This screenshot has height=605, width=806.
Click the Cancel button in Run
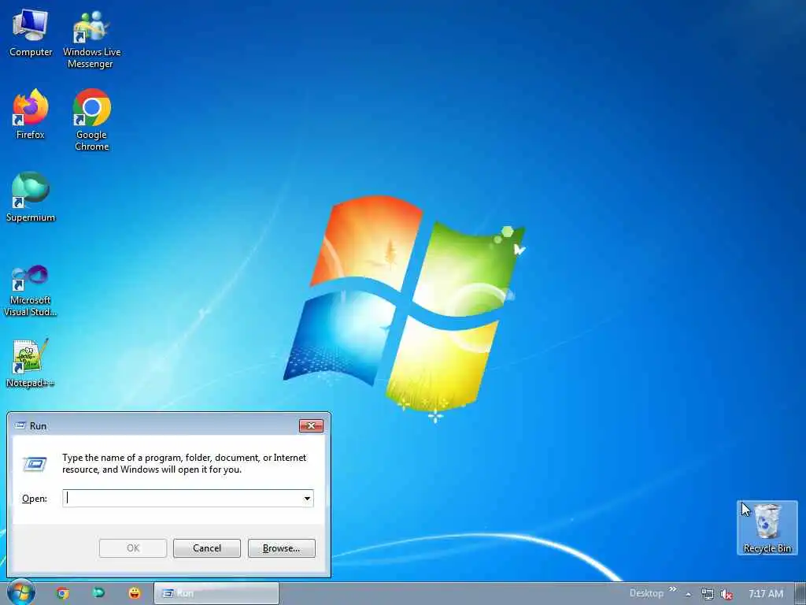[207, 548]
